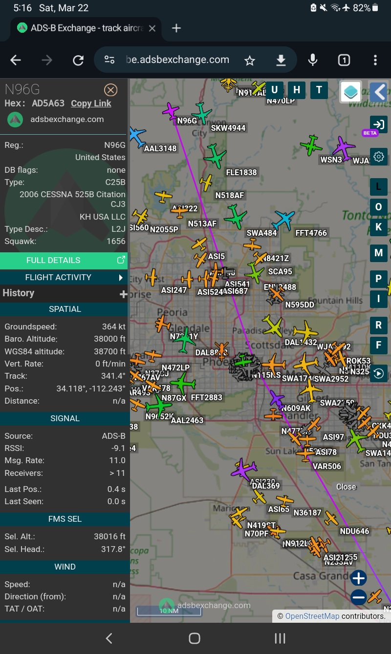Select SCA95 green aircraft icon
391x654 pixels.
coord(255,272)
